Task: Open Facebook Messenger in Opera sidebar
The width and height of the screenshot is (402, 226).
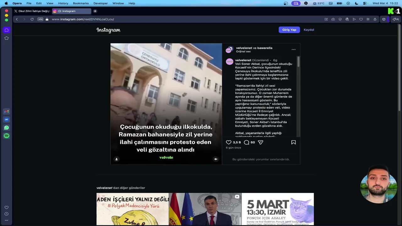Action: tap(6, 120)
